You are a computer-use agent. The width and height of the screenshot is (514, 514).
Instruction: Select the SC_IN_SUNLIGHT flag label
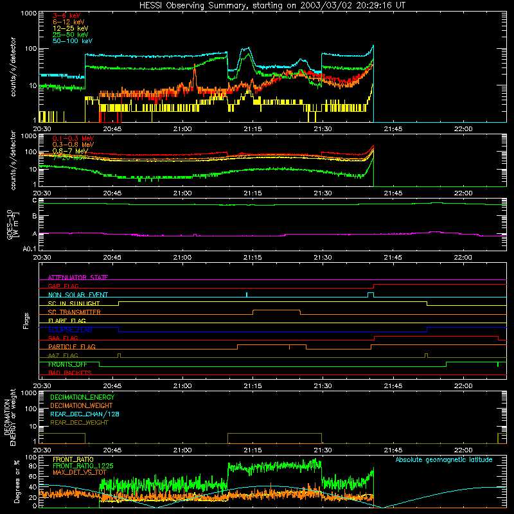click(74, 303)
